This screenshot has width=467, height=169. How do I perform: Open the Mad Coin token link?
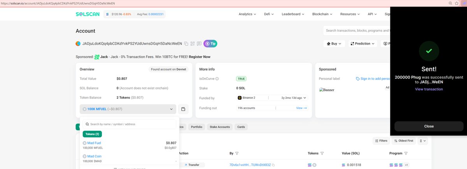94,156
